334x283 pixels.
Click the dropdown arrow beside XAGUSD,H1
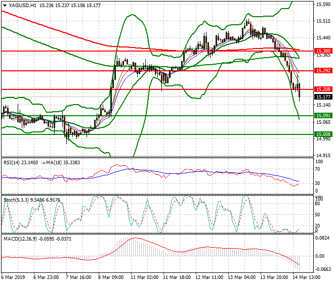tap(4, 5)
